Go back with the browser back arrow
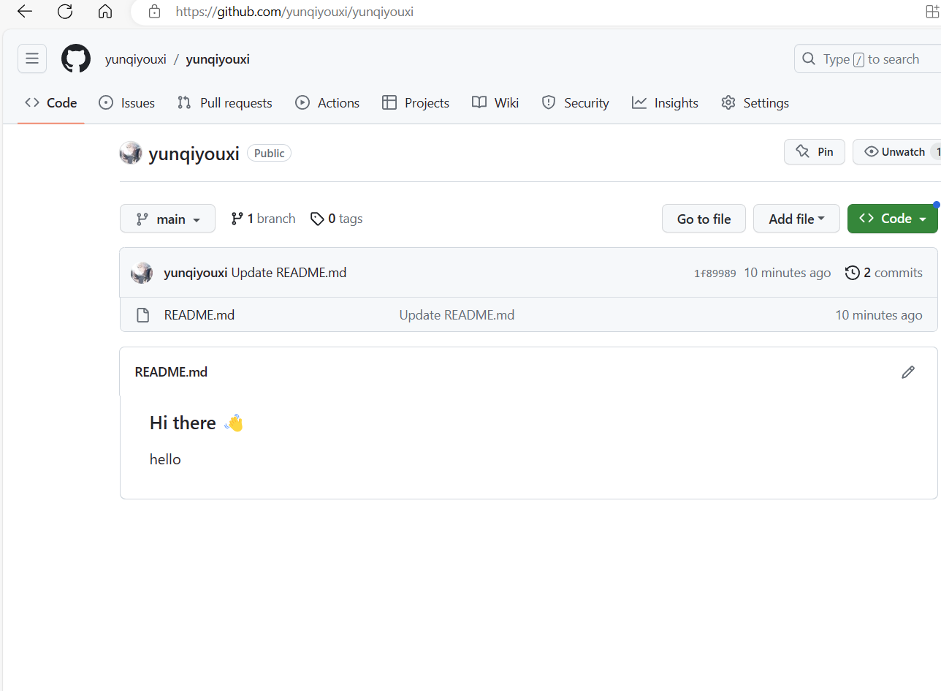 25,12
